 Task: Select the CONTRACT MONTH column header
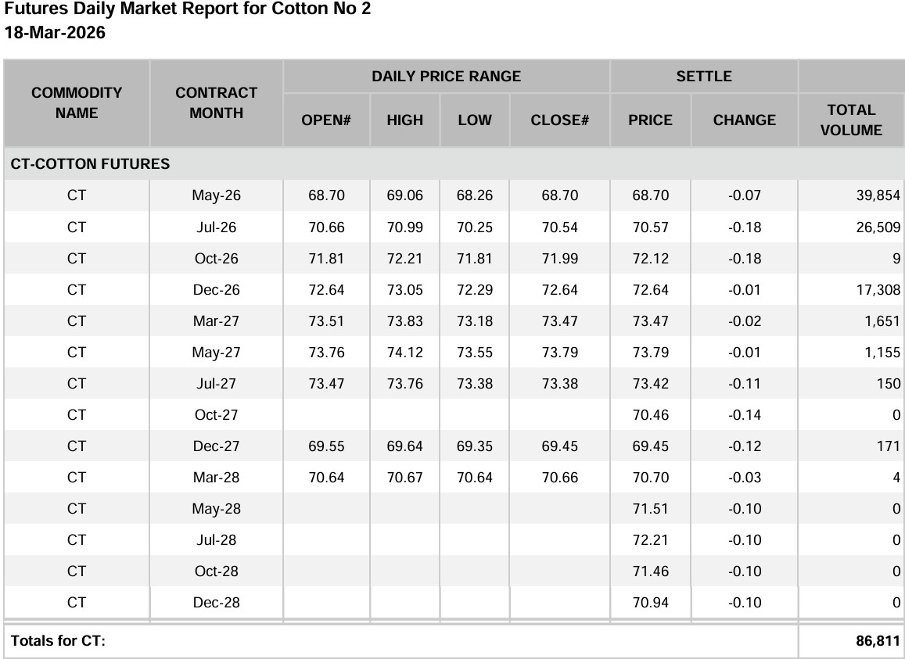(x=216, y=103)
